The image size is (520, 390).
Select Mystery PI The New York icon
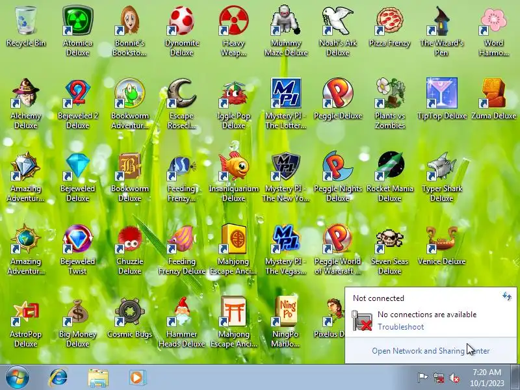click(x=285, y=166)
